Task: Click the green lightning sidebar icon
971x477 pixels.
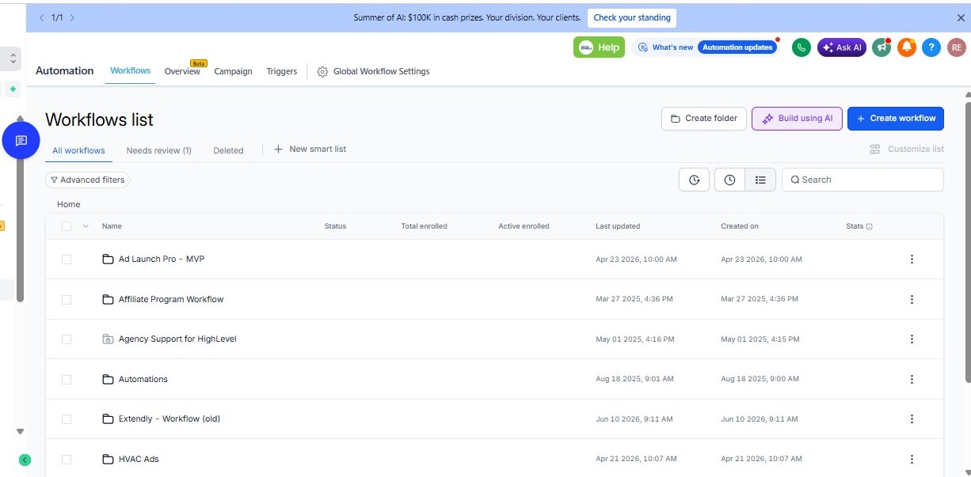Action: point(13,89)
